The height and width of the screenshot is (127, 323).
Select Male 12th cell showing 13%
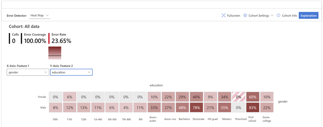pyautogui.click(x=84, y=107)
